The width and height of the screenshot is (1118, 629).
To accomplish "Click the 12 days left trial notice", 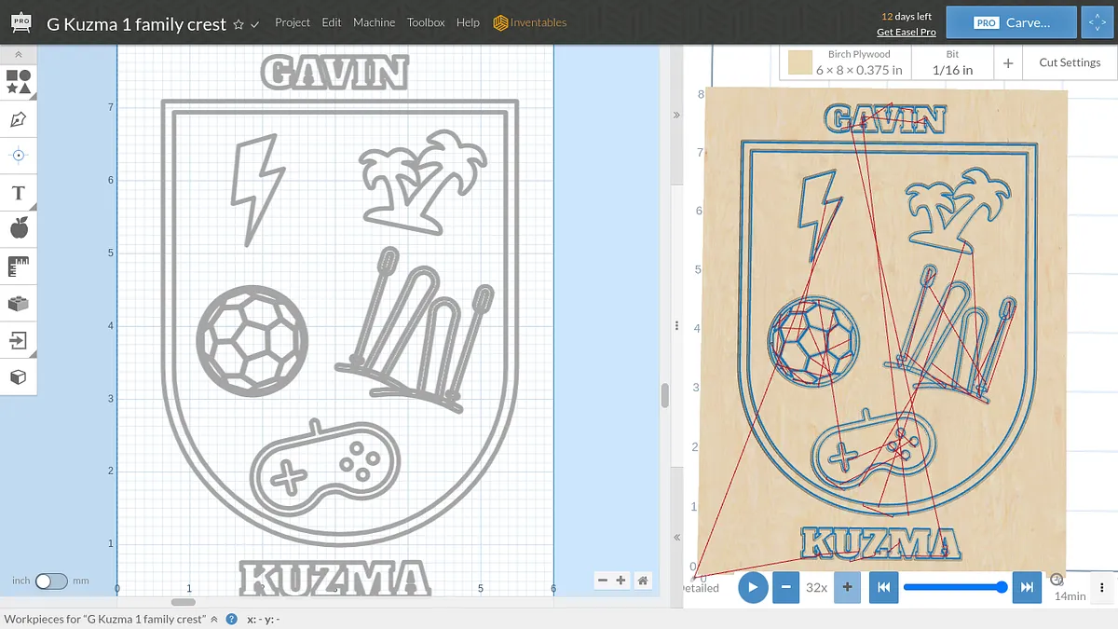I will tap(907, 16).
